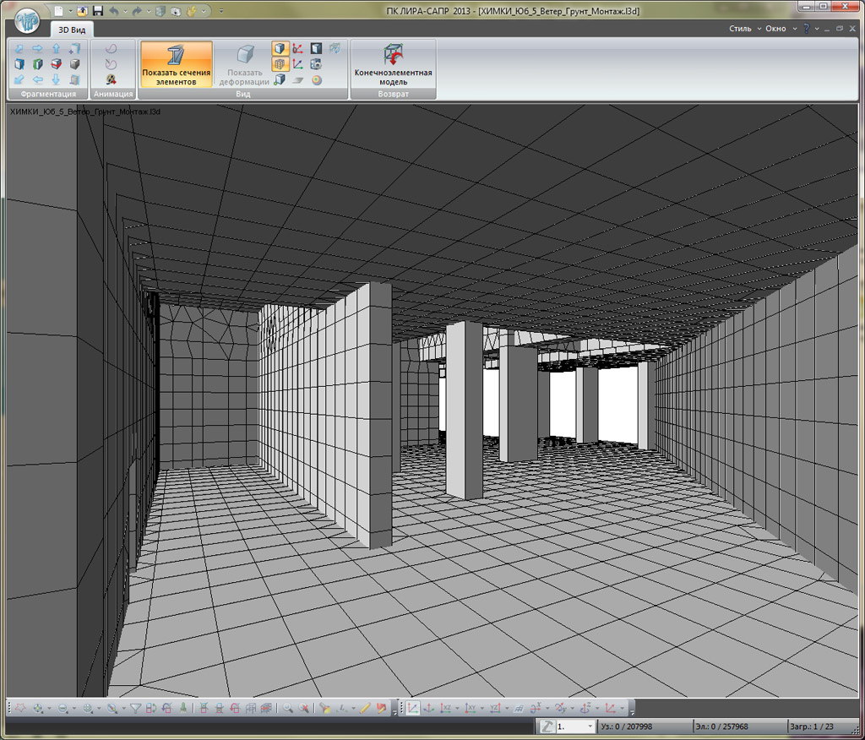Open the 'Стиль' menu

740,29
